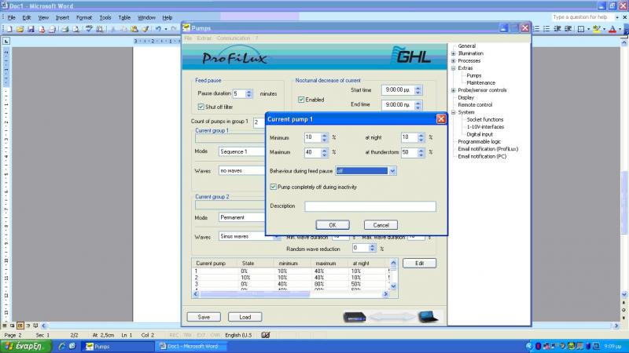The height and width of the screenshot is (353, 629).
Task: Click the Save floppy icon in Word toolbar
Action: (31, 29)
